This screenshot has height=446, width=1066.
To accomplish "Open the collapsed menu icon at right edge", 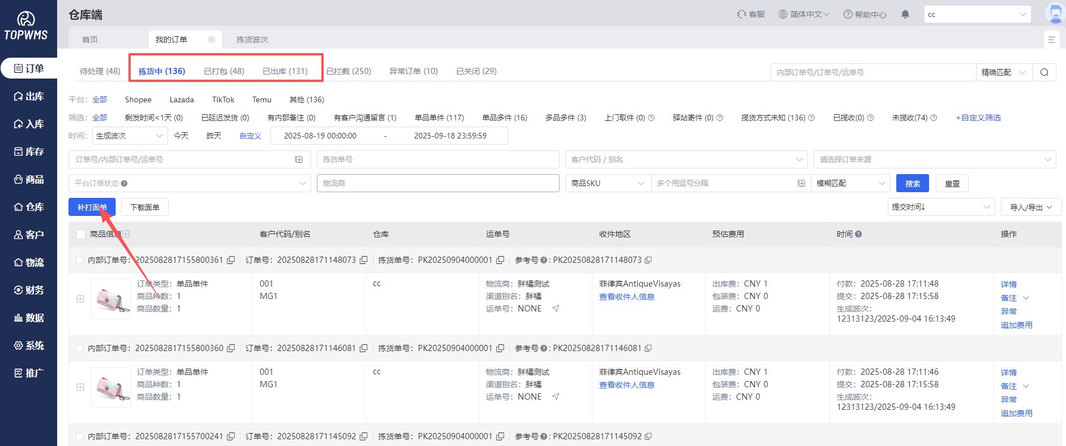I will point(1051,40).
